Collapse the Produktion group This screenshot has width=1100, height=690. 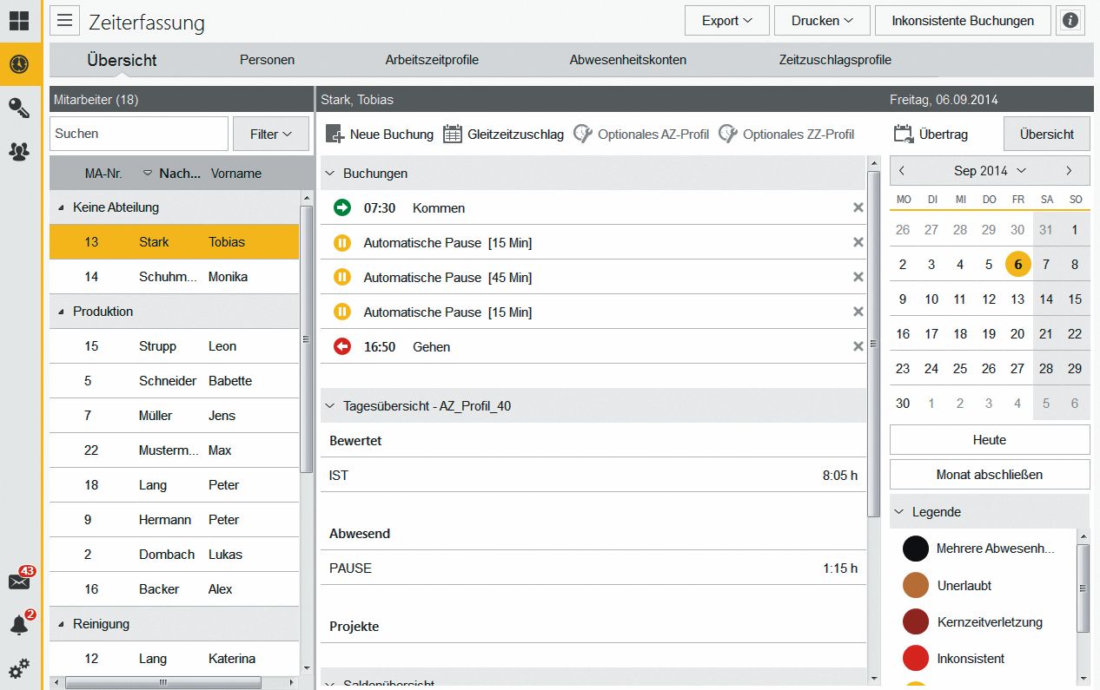[x=61, y=312]
